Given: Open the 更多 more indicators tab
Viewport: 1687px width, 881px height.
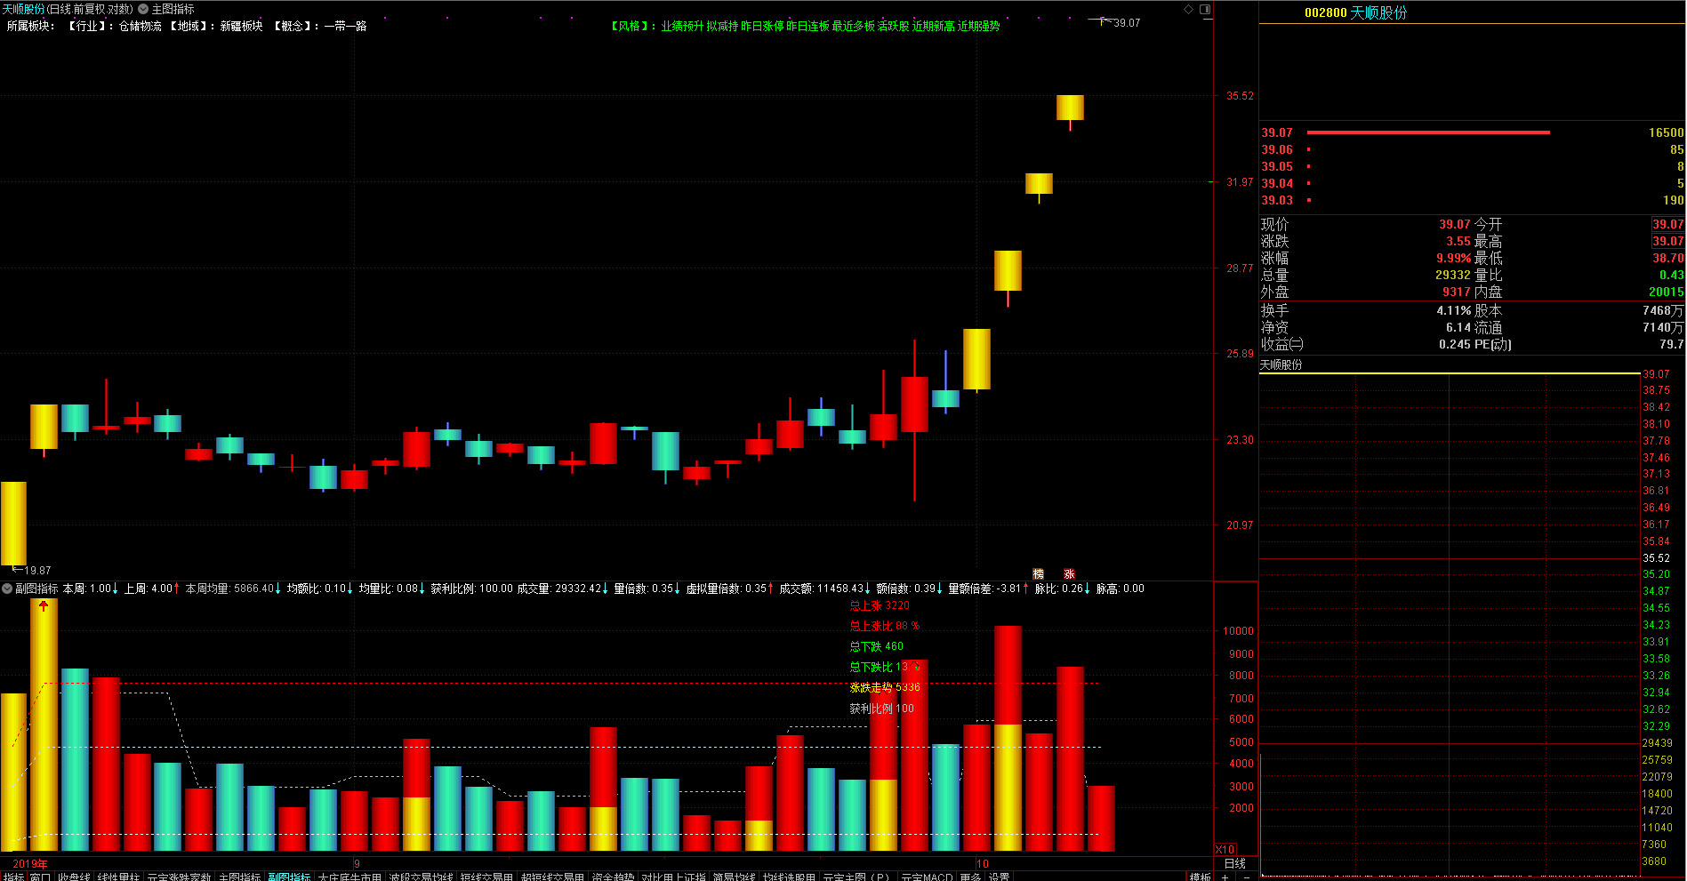Looking at the screenshot, I should click(x=970, y=877).
